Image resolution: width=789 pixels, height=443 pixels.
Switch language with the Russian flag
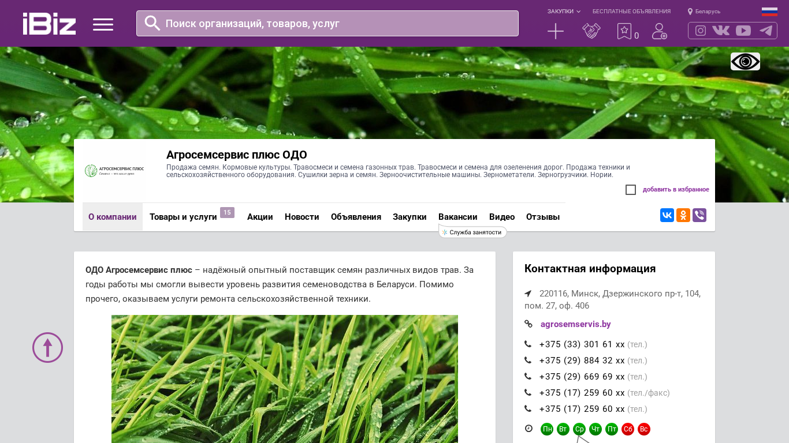pyautogui.click(x=769, y=12)
